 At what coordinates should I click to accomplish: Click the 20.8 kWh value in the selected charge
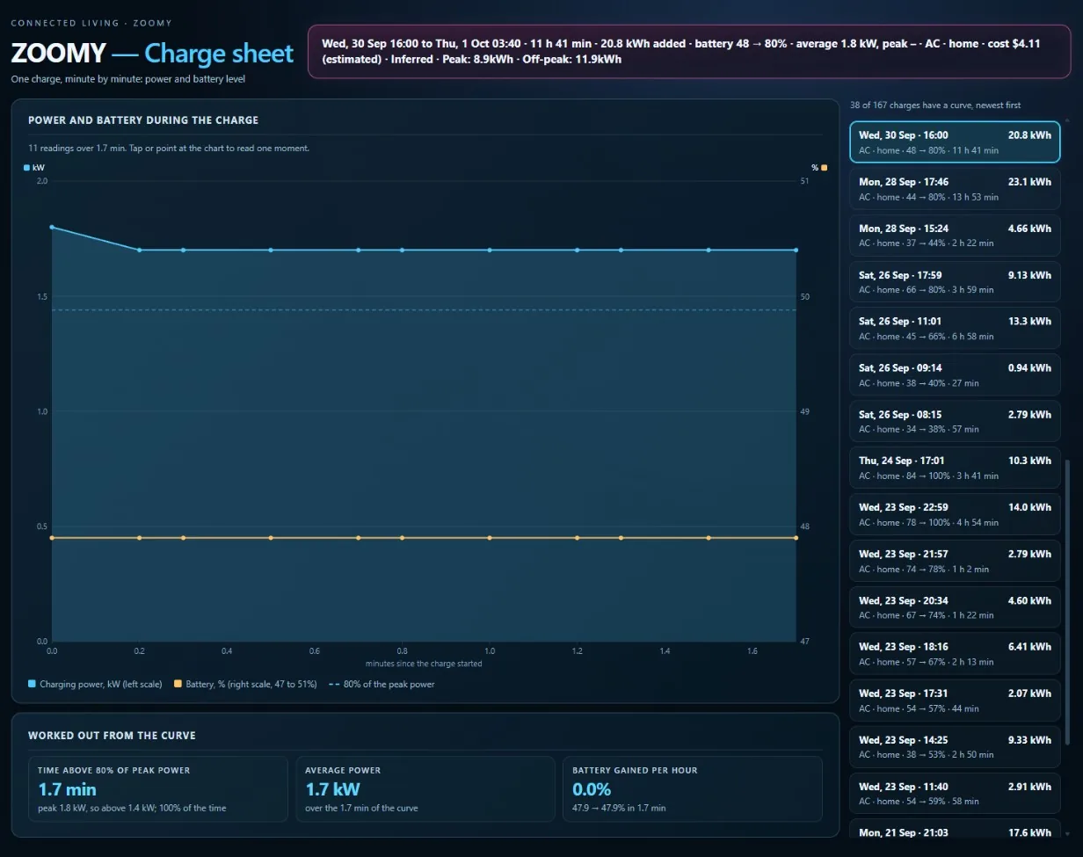pyautogui.click(x=1029, y=135)
